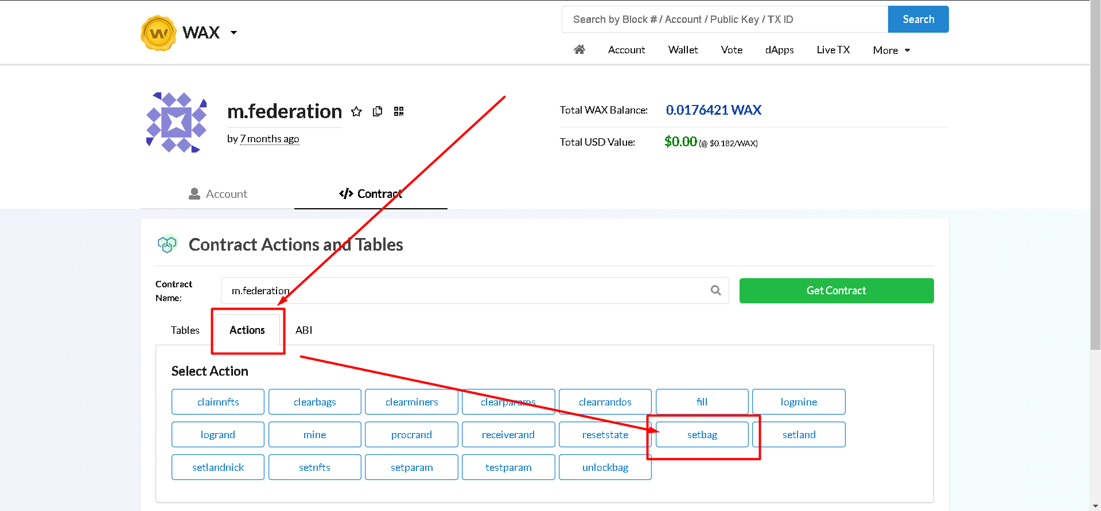Open the Live TX menu item

[833, 50]
